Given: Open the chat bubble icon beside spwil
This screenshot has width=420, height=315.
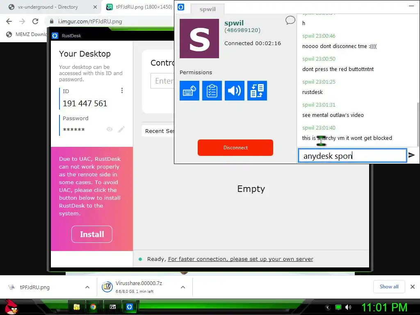Looking at the screenshot, I should pyautogui.click(x=290, y=20).
